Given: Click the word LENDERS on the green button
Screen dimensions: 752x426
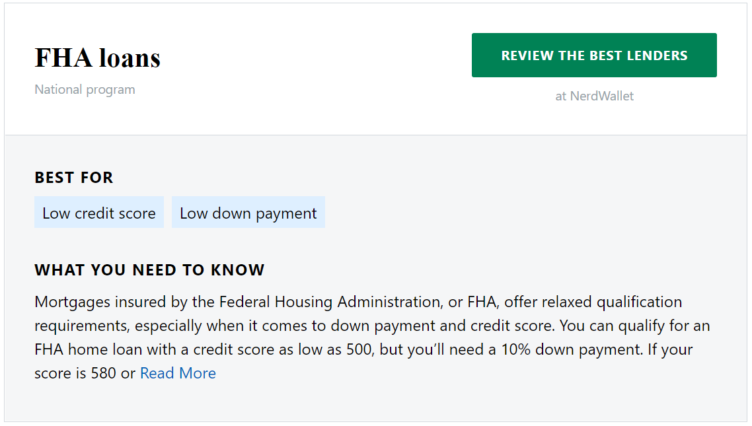Looking at the screenshot, I should click(x=657, y=55).
